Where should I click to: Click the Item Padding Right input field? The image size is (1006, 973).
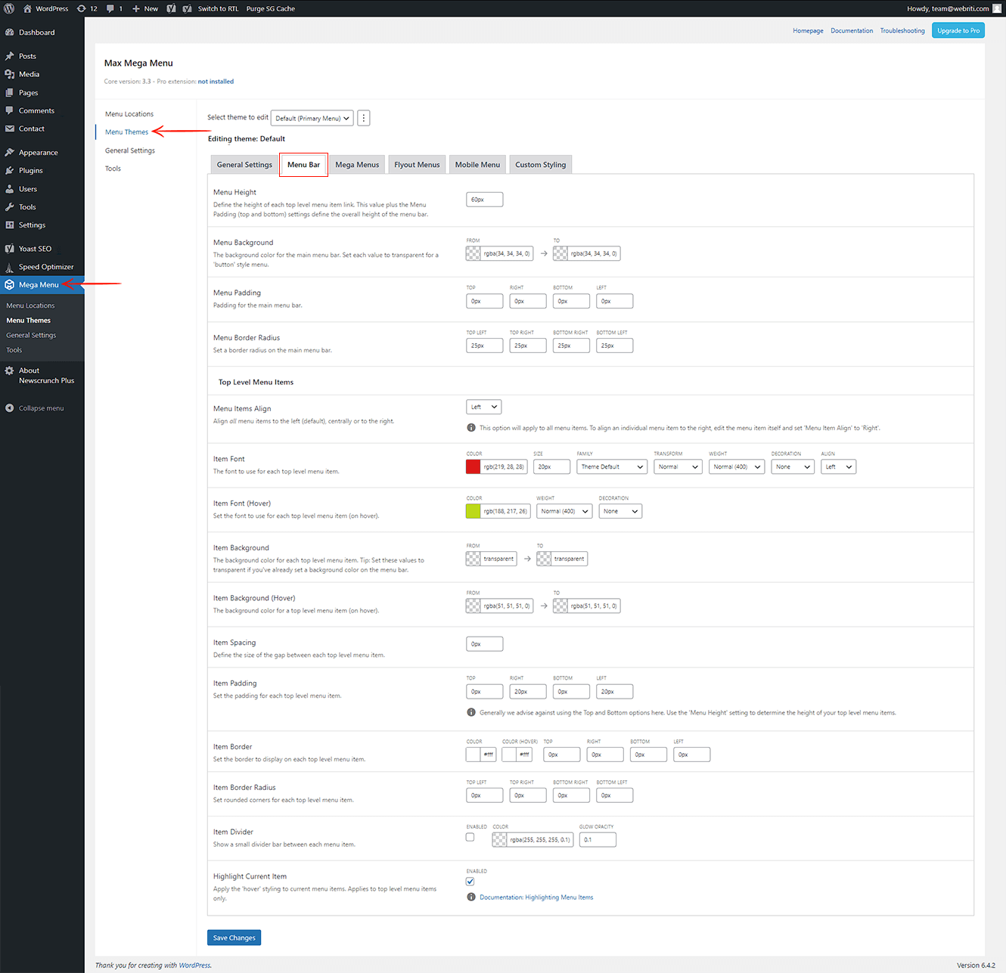528,692
